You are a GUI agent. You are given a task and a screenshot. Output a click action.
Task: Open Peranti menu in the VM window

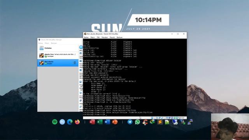(112, 37)
